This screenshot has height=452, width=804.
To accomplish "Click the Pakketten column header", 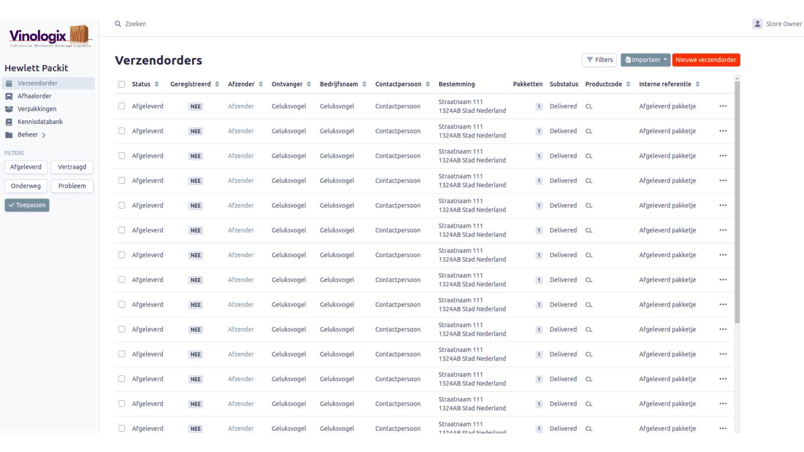I will coord(528,84).
